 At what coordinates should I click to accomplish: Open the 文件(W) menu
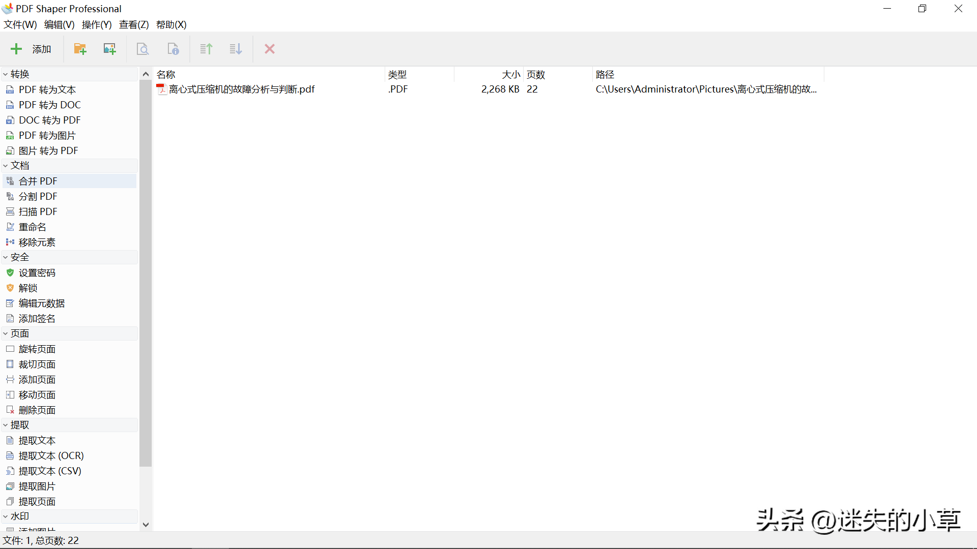tap(20, 24)
